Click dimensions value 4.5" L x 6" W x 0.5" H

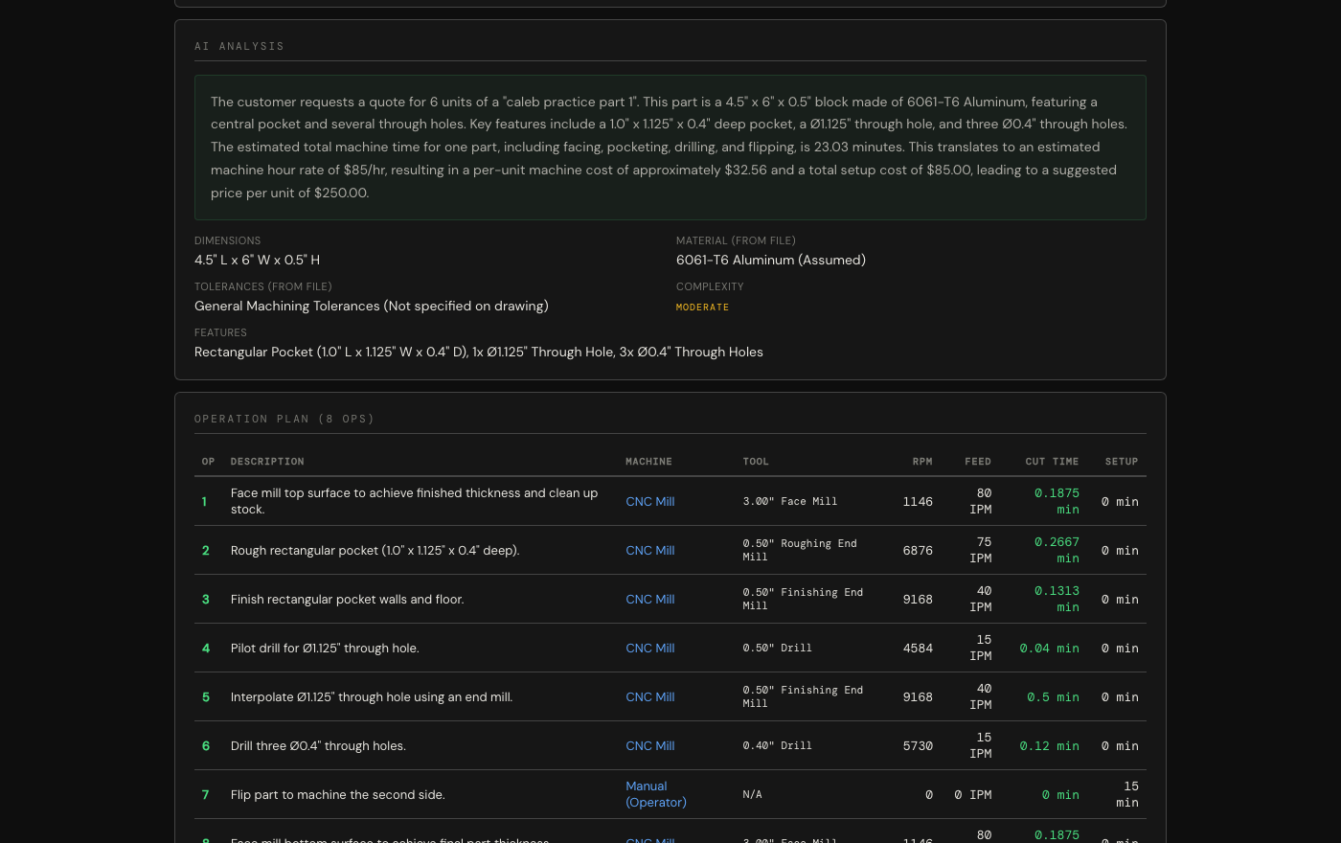point(257,260)
